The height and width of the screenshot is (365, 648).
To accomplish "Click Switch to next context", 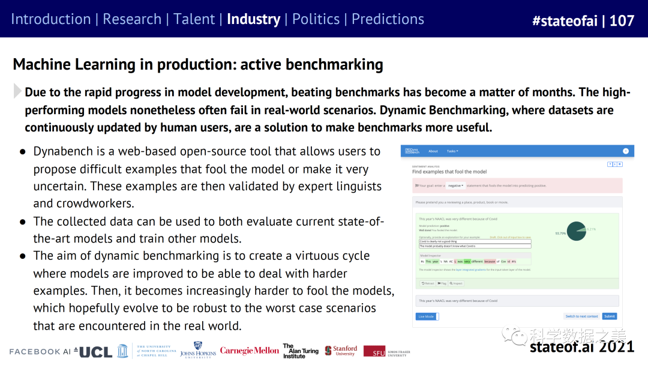I will (x=581, y=316).
